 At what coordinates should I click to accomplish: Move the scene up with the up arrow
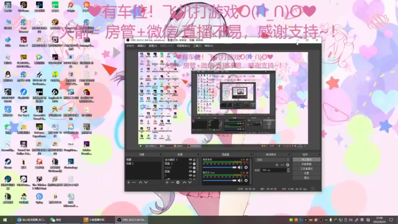point(140,182)
